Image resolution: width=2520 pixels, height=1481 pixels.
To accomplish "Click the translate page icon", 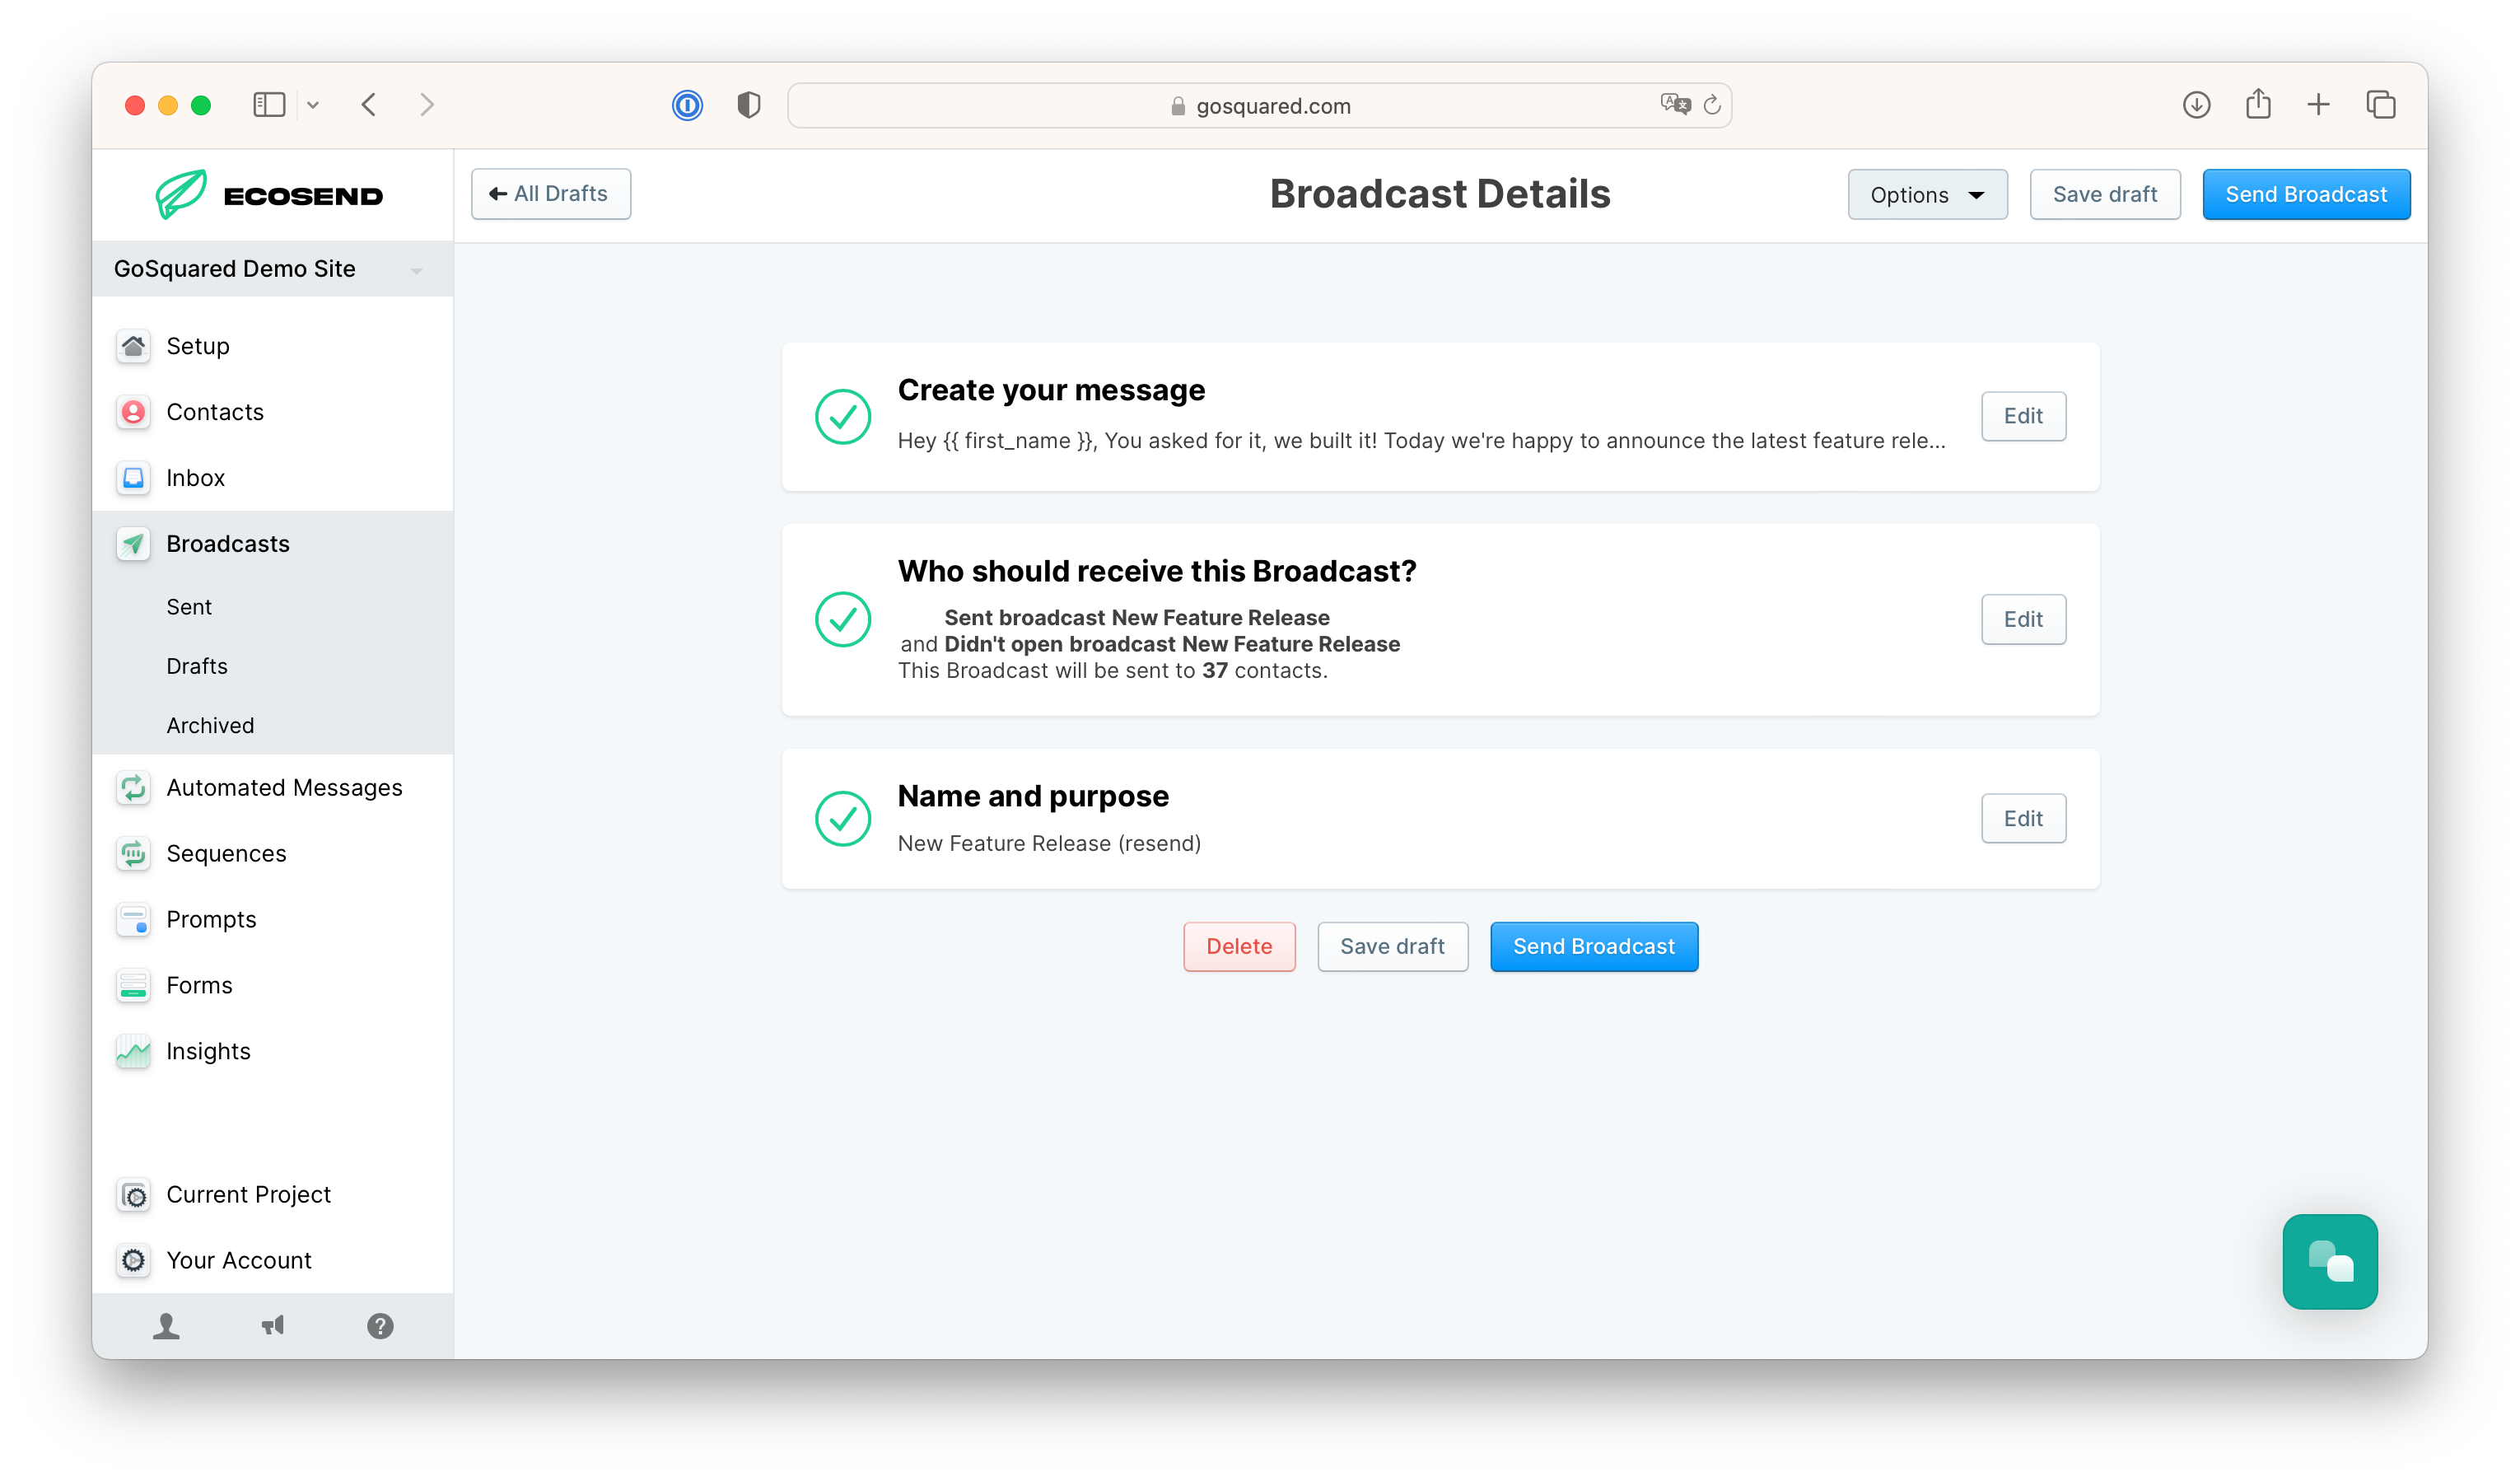I will 1675,104.
